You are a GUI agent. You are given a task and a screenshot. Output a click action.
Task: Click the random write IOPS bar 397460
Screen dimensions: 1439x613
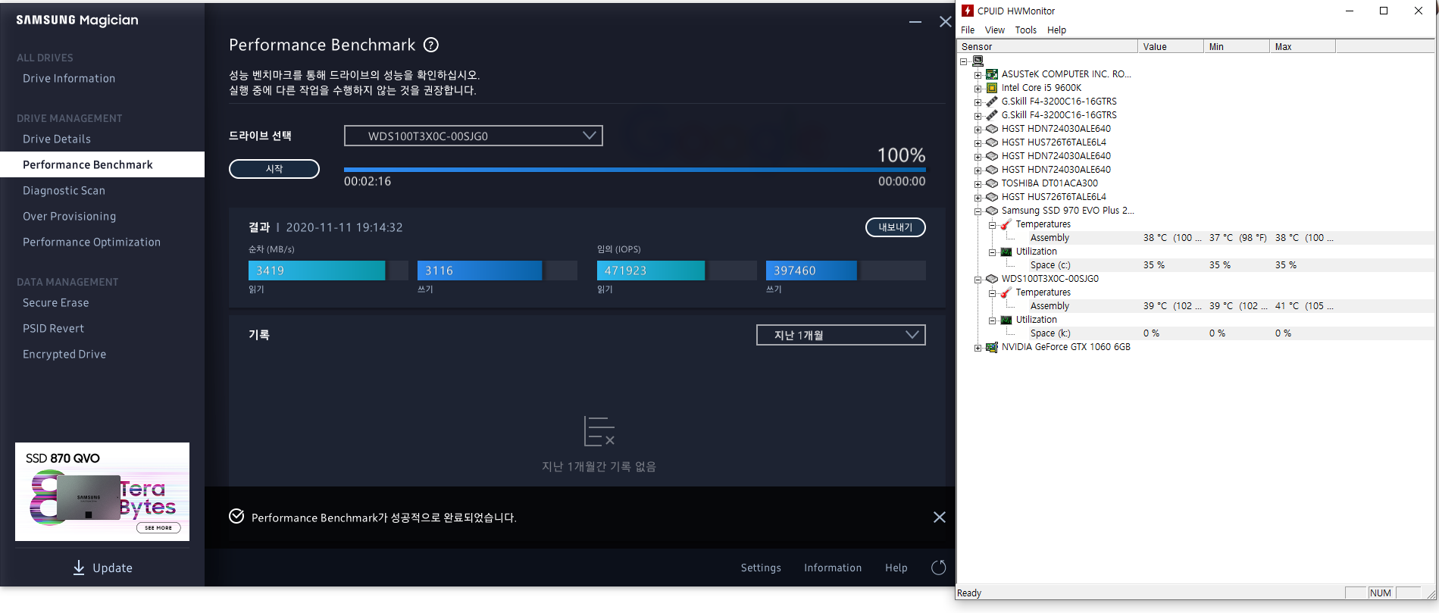846,271
